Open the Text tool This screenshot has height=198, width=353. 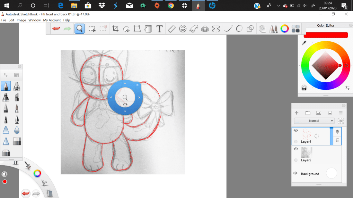[159, 29]
